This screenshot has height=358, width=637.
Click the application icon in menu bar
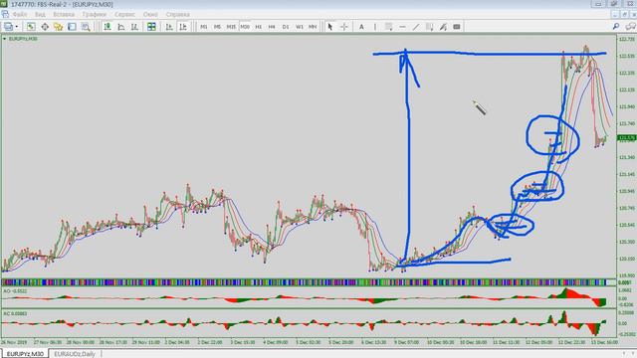click(x=5, y=14)
